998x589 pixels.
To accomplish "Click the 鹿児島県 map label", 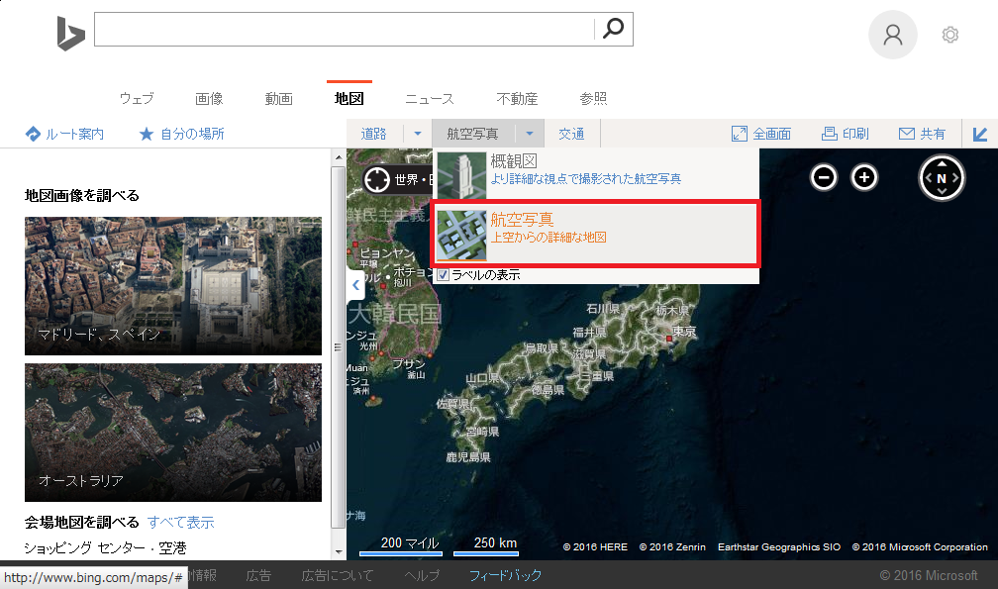I will click(x=468, y=457).
